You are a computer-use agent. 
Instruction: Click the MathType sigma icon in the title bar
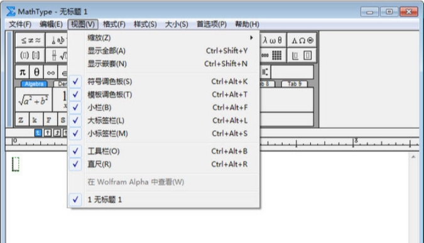(11, 11)
